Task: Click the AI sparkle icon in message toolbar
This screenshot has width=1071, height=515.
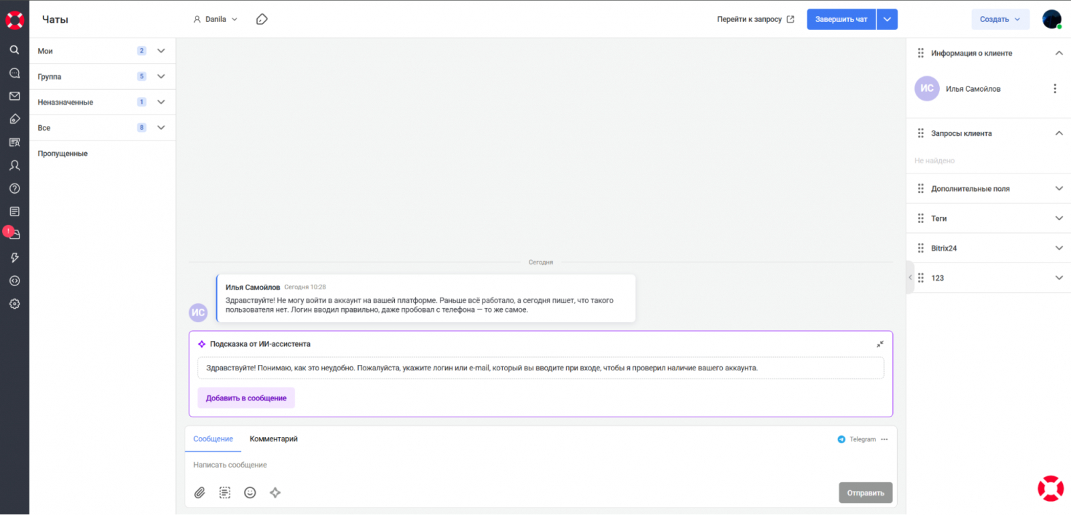Action: click(x=275, y=493)
